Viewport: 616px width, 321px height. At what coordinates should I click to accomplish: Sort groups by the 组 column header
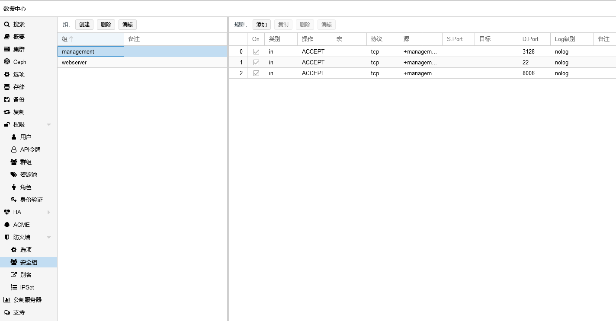coord(90,39)
